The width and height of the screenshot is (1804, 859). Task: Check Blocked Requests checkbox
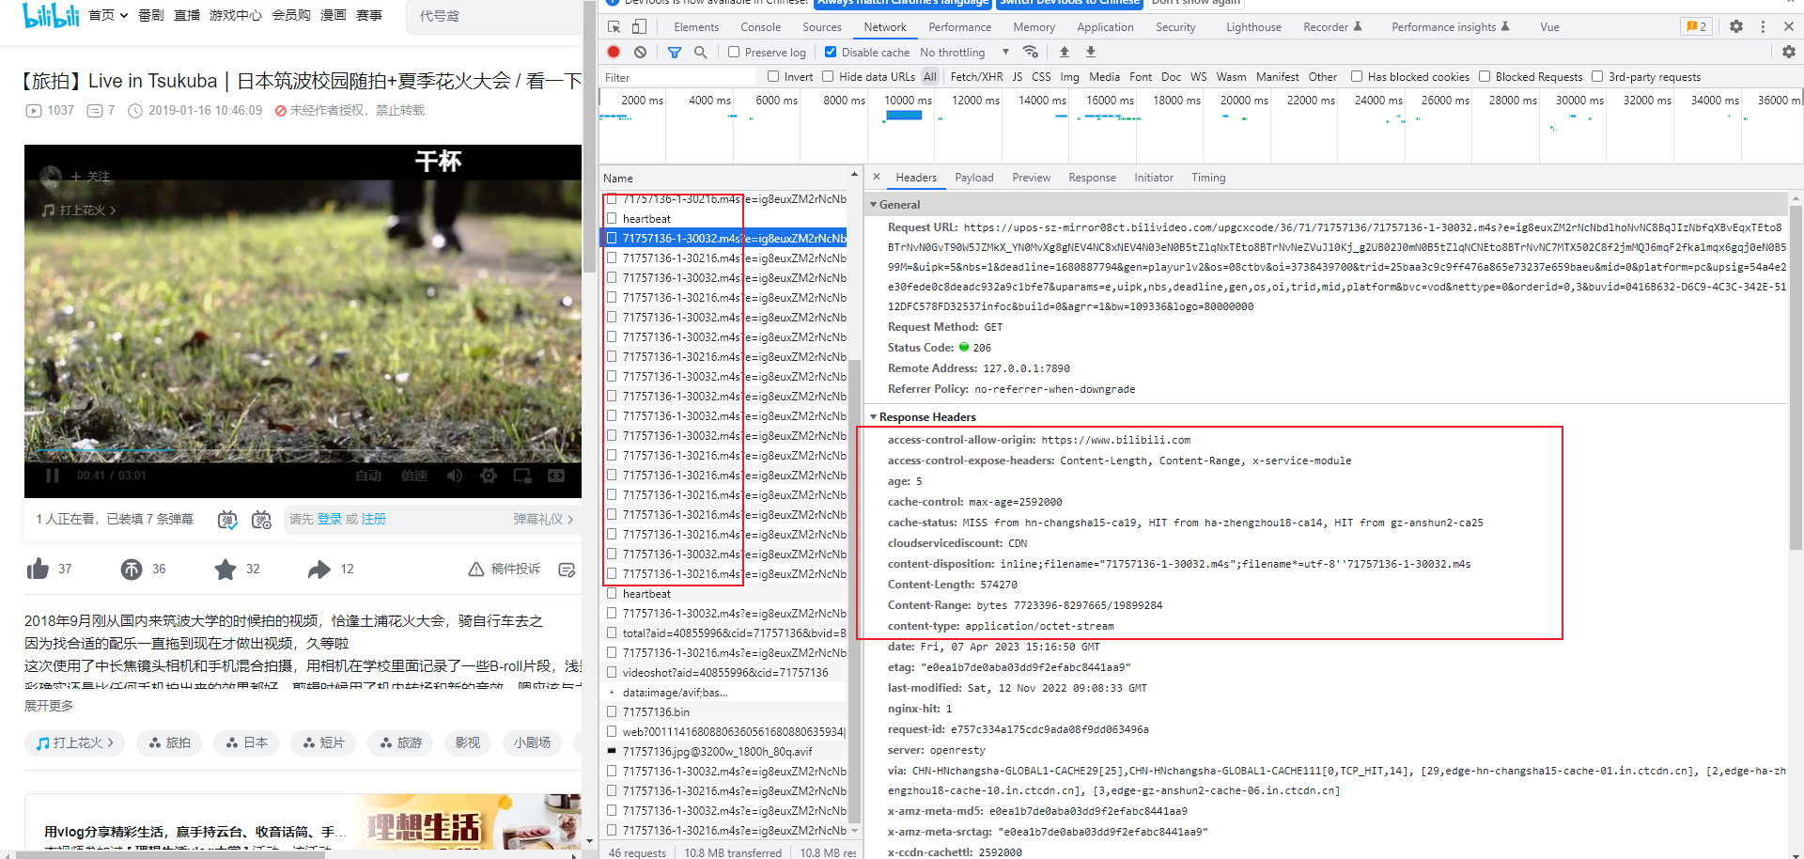coord(1485,76)
